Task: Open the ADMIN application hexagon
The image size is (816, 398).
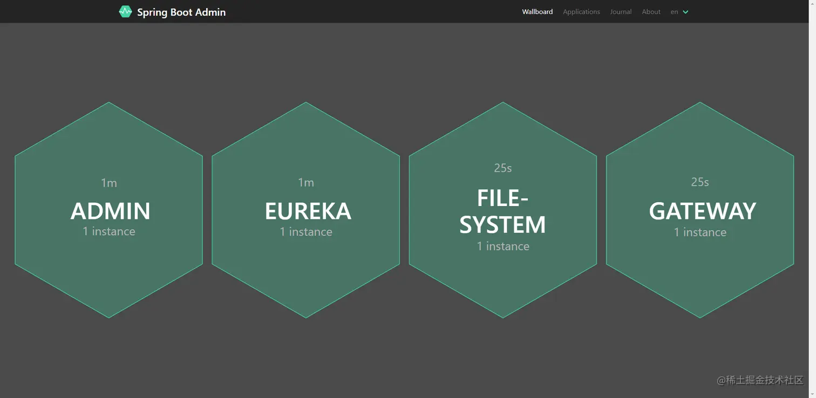Action: click(108, 210)
